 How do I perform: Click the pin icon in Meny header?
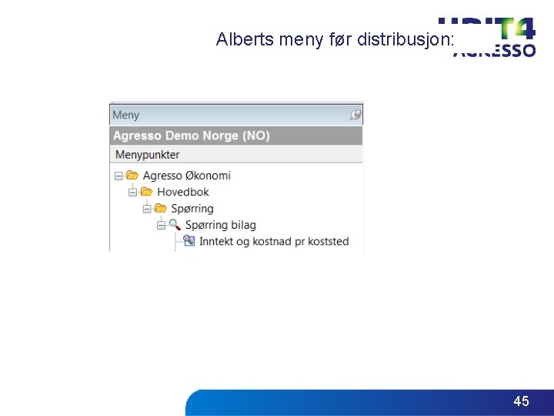pyautogui.click(x=355, y=115)
